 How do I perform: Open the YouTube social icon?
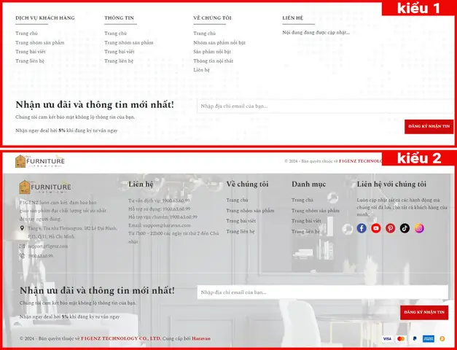point(375,228)
